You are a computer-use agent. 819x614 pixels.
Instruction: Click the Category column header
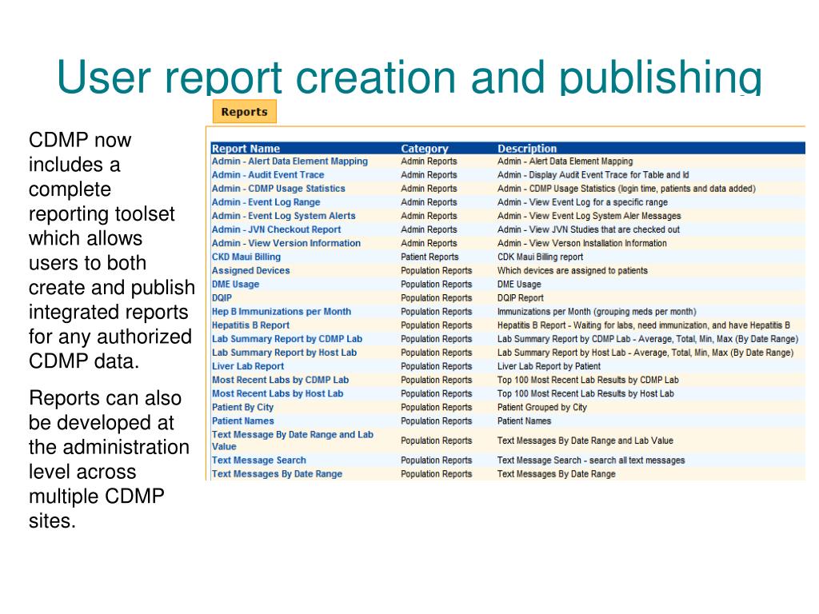click(x=425, y=148)
